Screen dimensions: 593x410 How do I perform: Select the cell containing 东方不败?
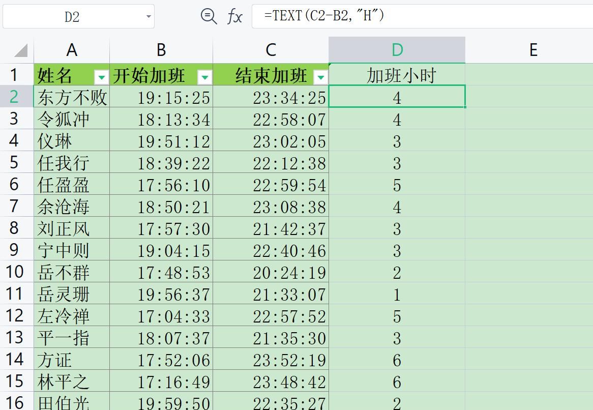pyautogui.click(x=71, y=97)
